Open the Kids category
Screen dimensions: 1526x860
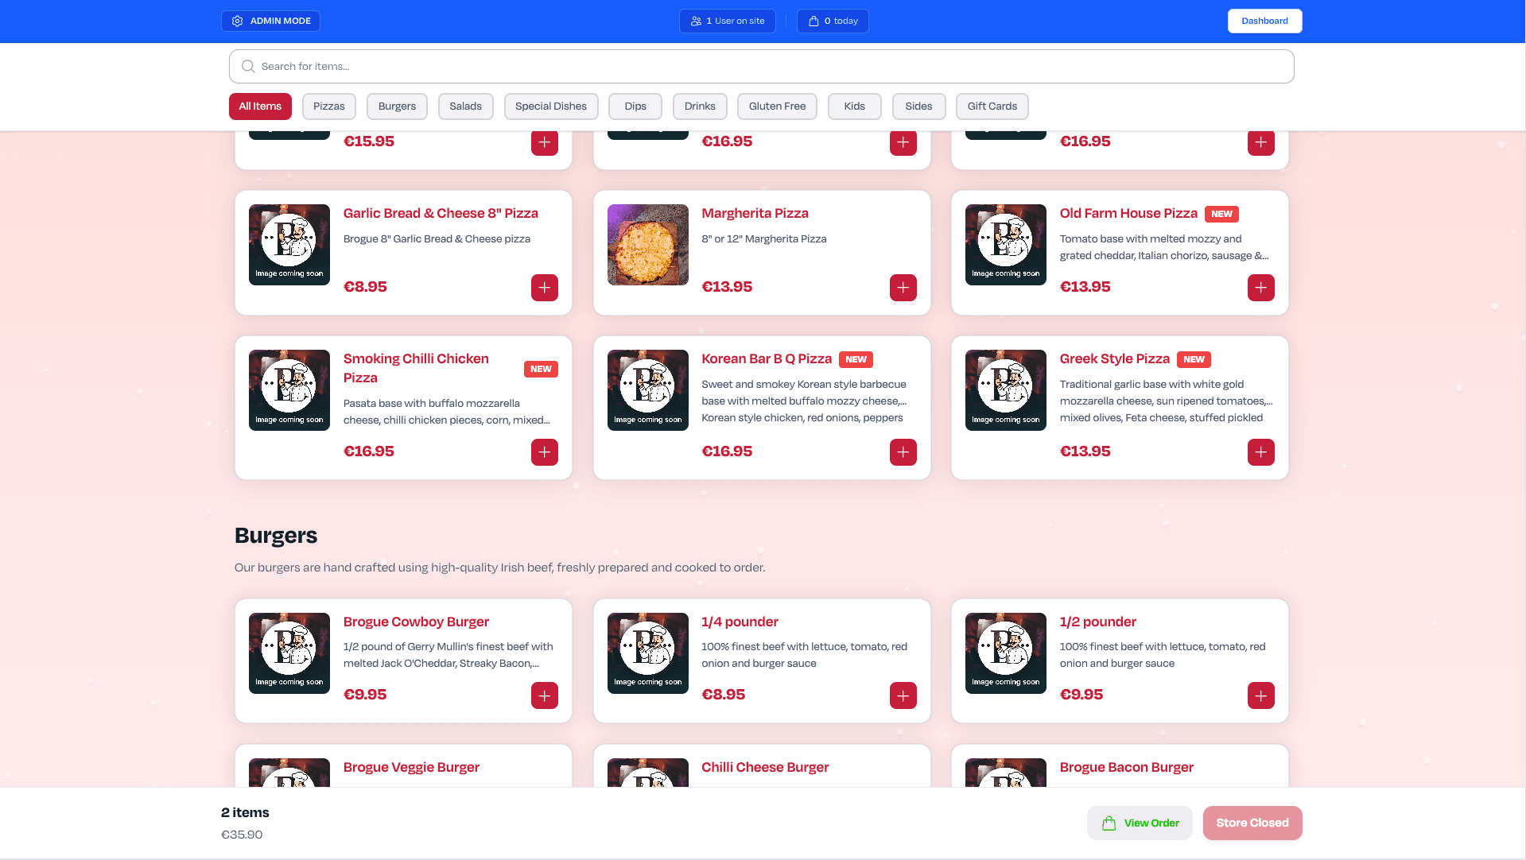click(x=854, y=107)
